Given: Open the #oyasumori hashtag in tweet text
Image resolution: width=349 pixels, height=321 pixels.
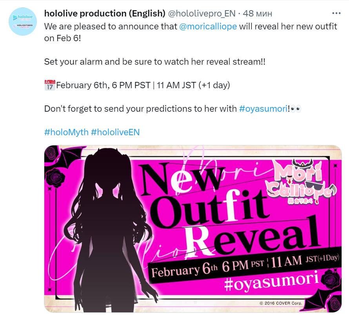Looking at the screenshot, I should (263, 109).
